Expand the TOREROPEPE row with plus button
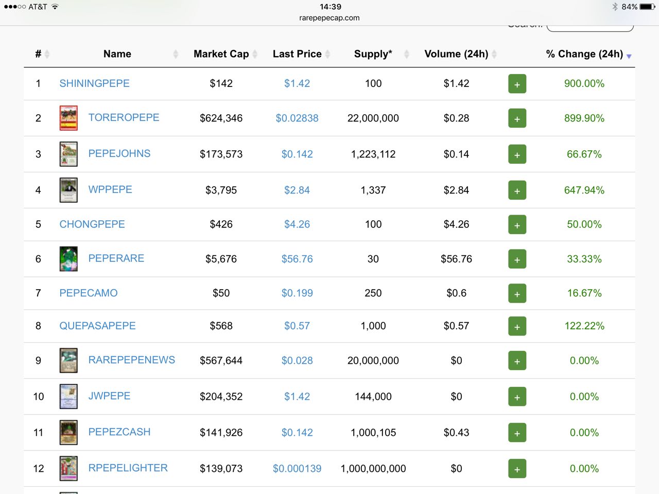The height and width of the screenshot is (494, 659). [517, 118]
